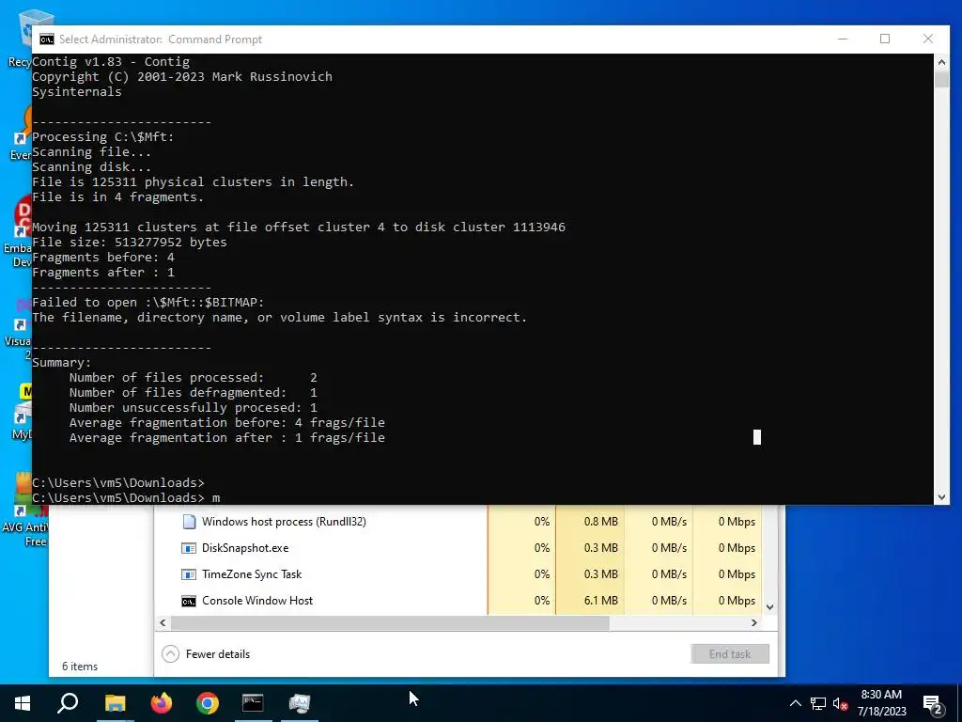This screenshot has width=962, height=722.
Task: Open the notification center icon
Action: coord(932,704)
